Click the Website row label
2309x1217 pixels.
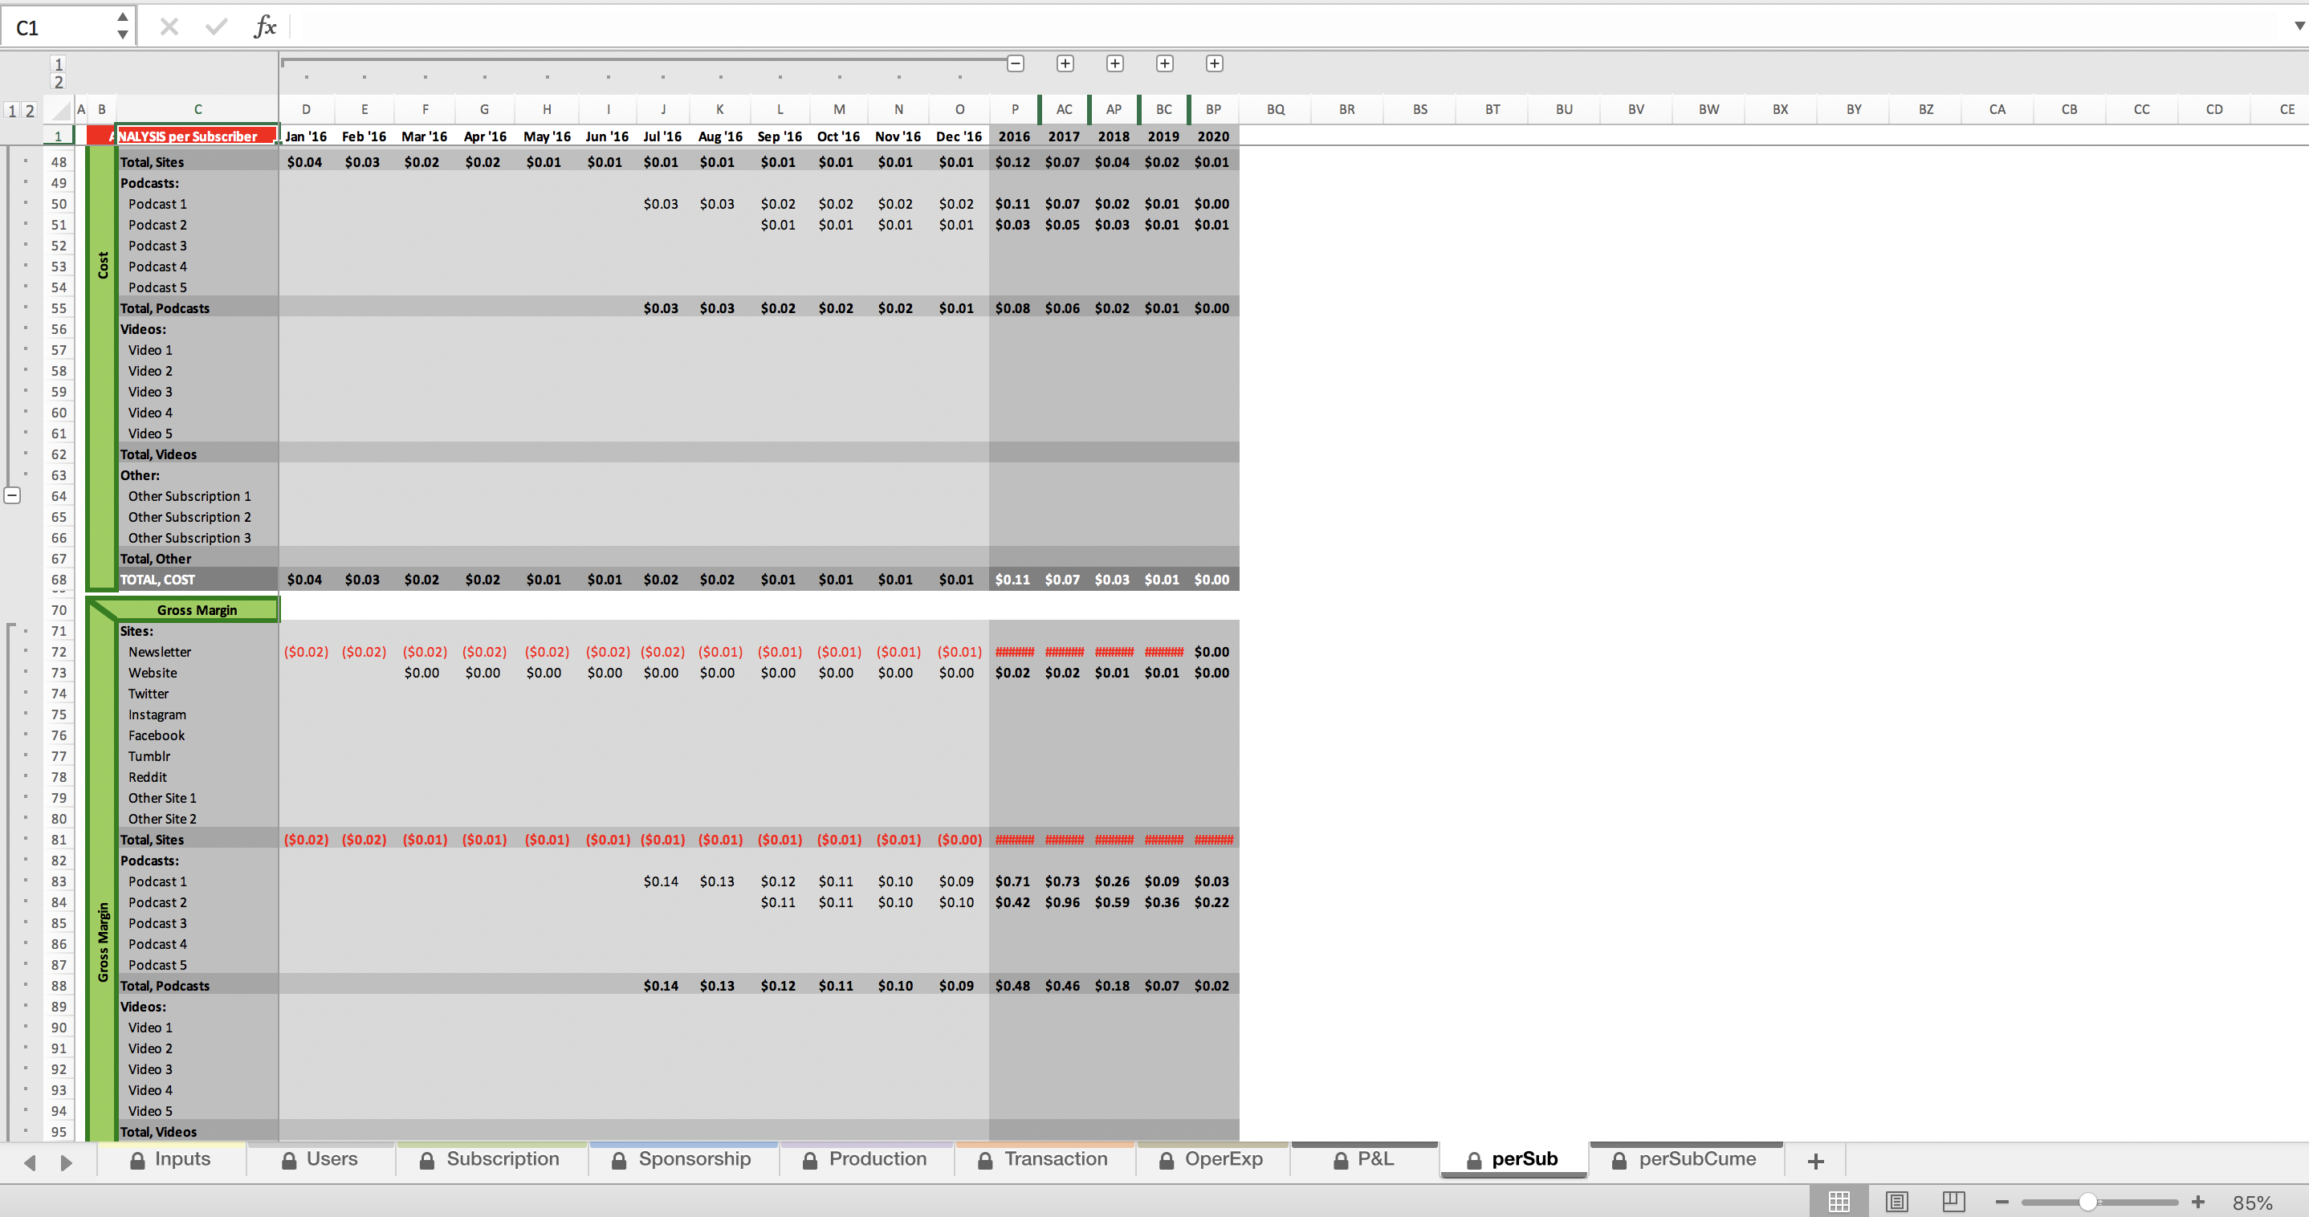click(x=153, y=673)
